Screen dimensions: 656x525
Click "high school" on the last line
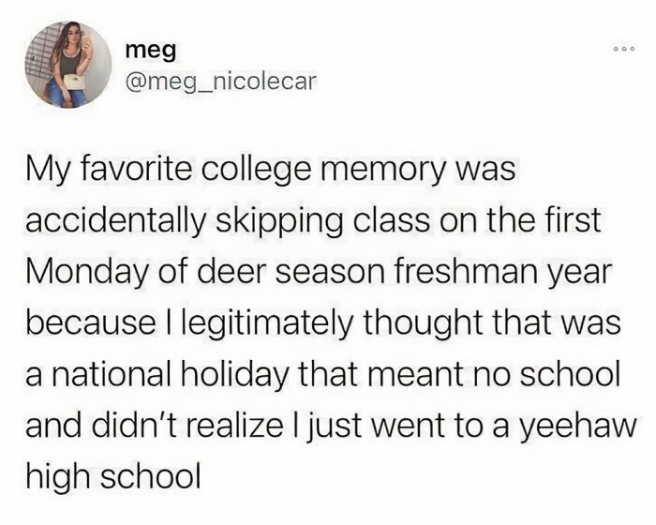(x=113, y=476)
